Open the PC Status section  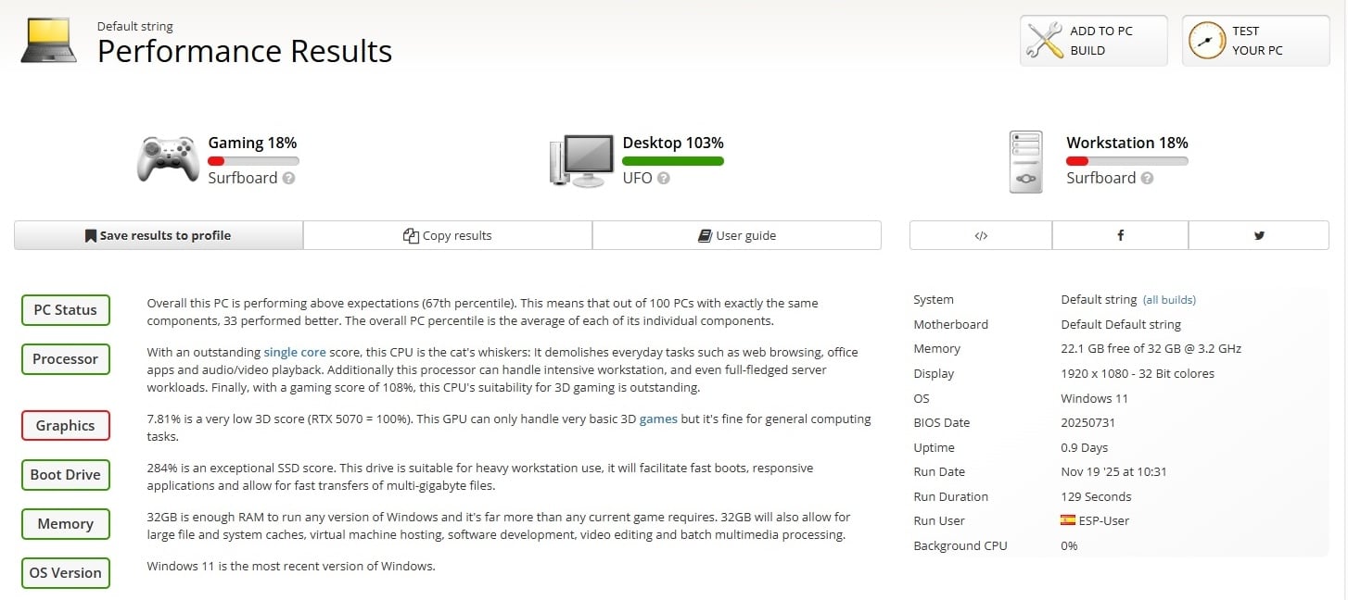pos(65,310)
